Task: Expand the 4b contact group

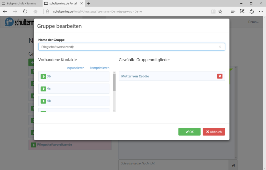Action: [x=43, y=101]
